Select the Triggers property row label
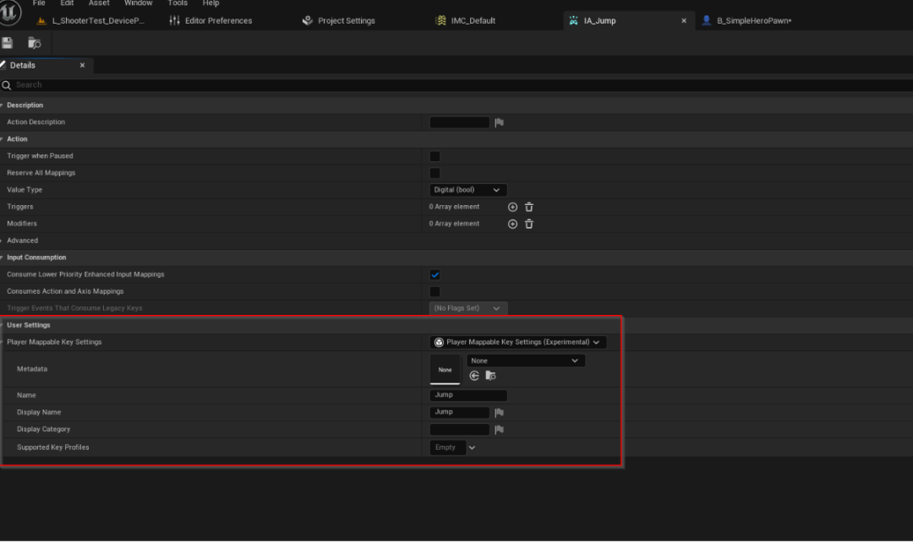913x542 pixels. coord(19,207)
